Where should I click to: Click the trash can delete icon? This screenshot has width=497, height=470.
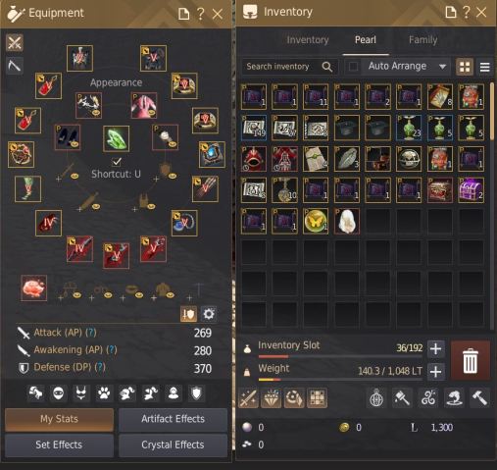[471, 360]
